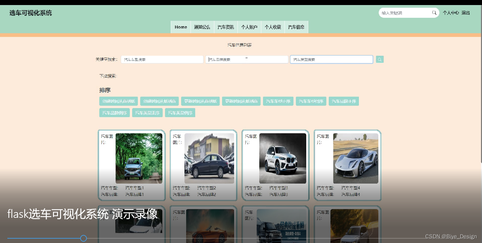Screen dimensions: 482x243
Task: Open 个人中心 in the header
Action: pyautogui.click(x=451, y=13)
